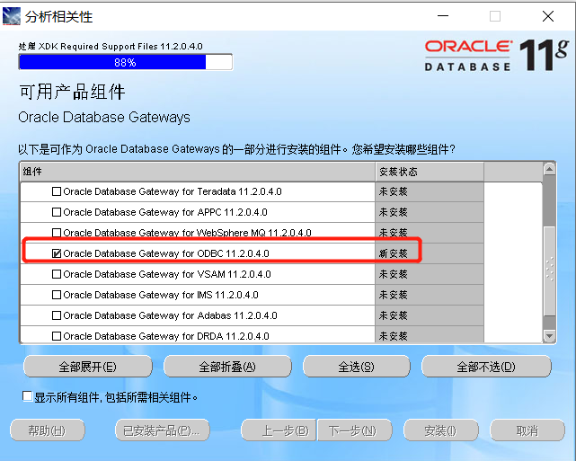Check Gateway for VSAM 11.2.0.4.0 checkbox
Image resolution: width=576 pixels, height=461 pixels.
(x=57, y=274)
